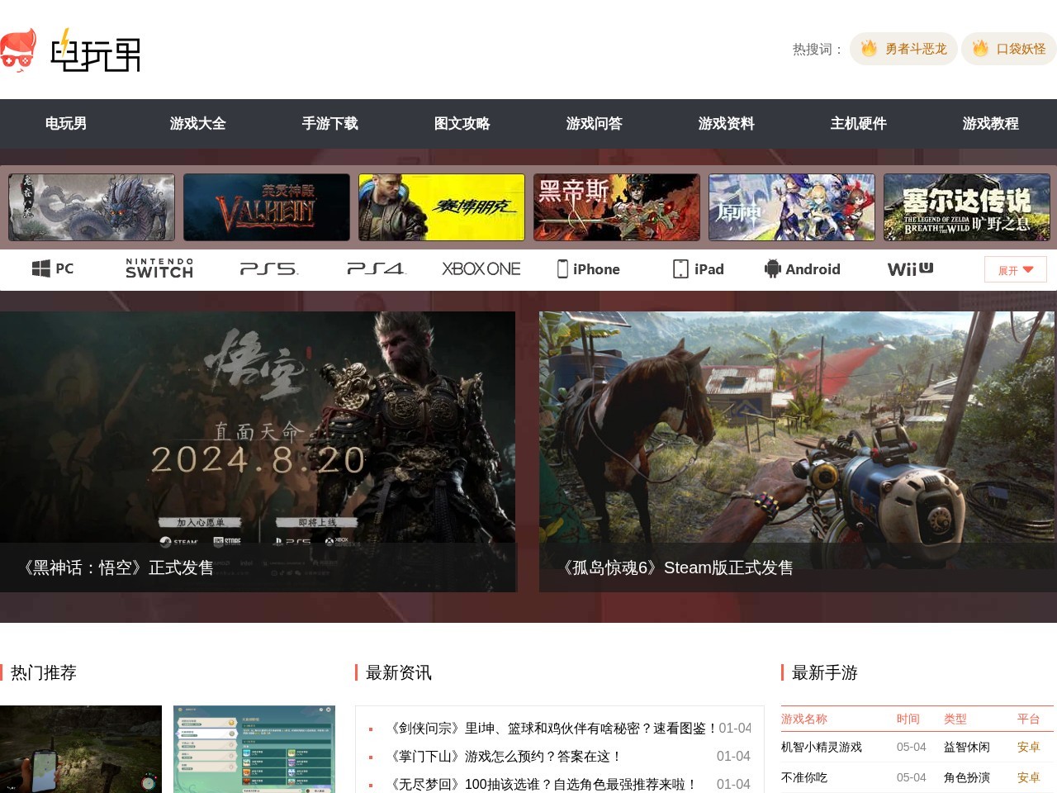The image size is (1057, 793).
Task: Click the 最新资讯 section heading
Action: tap(399, 673)
